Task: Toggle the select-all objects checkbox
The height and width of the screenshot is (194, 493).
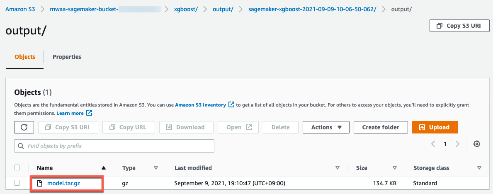Action: (x=17, y=168)
